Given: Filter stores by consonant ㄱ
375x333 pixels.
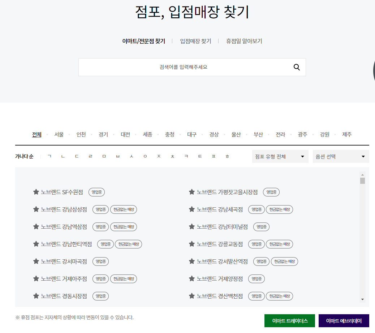Looking at the screenshot, I should (49, 156).
